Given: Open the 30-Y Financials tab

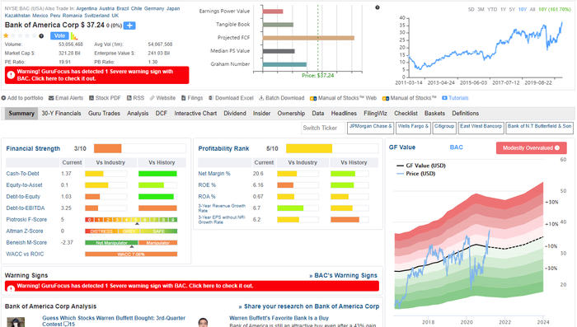Looking at the screenshot, I should coord(61,114).
